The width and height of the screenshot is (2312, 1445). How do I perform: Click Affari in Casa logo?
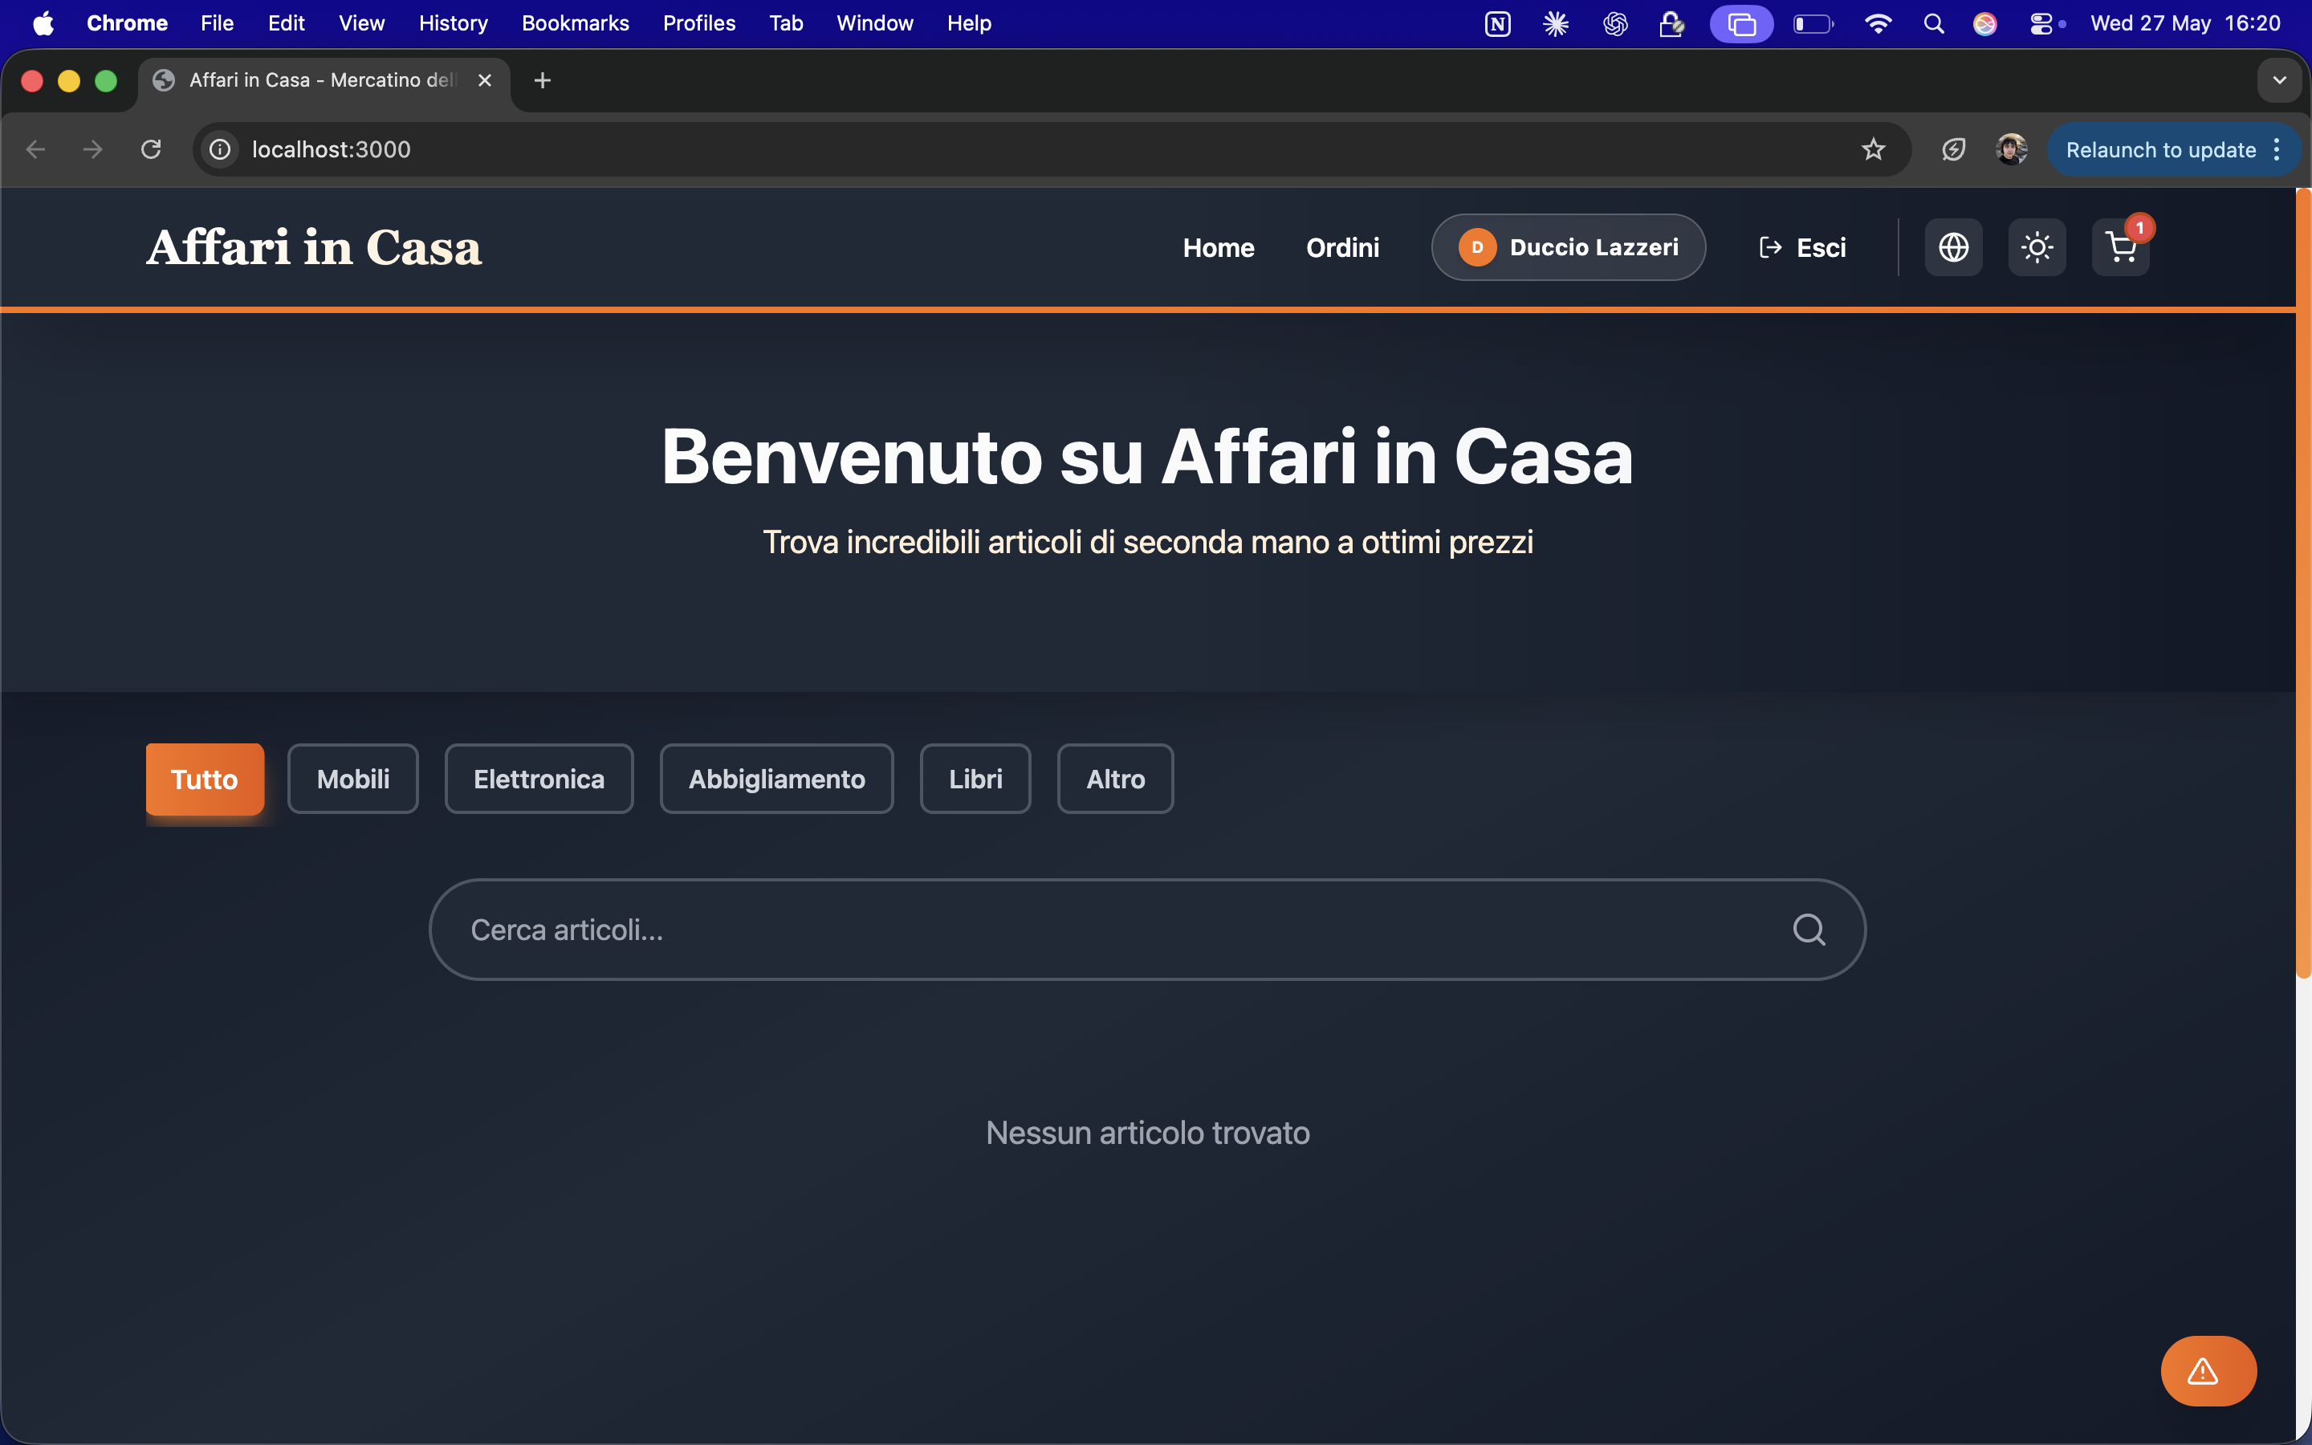point(315,247)
